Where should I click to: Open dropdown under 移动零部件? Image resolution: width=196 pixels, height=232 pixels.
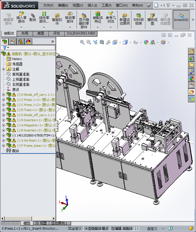tap(70, 27)
